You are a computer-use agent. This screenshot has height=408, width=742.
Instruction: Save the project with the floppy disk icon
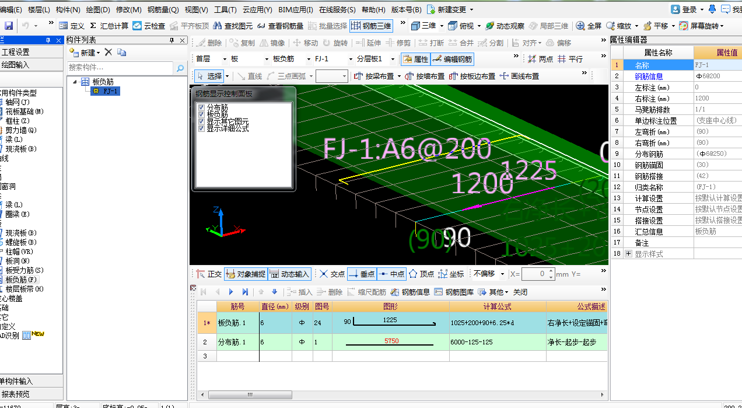(9, 26)
